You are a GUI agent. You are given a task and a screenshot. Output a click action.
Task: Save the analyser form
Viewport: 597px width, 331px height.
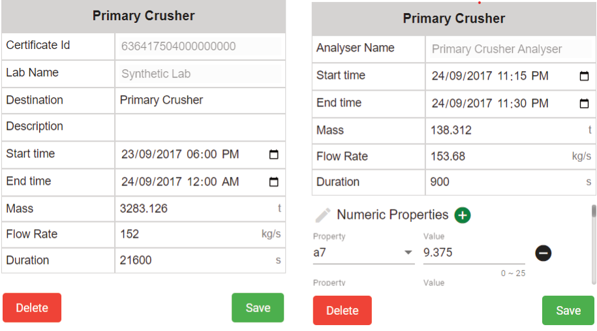pos(568,310)
